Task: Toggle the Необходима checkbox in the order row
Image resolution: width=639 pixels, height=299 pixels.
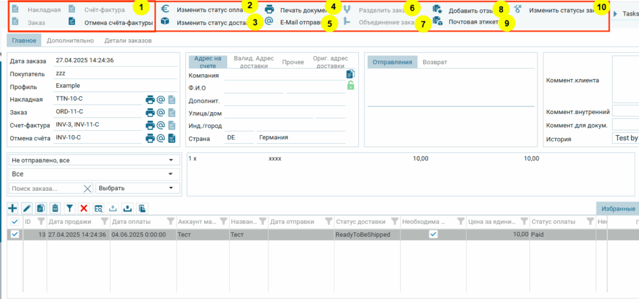Action: [x=433, y=234]
